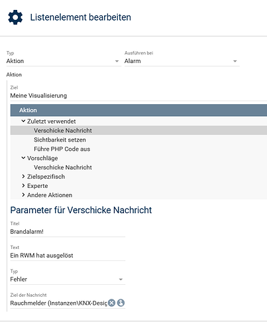The image size is (267, 332).
Task: Click the Ziel der Nachricht field showing Rauchmelder
Action: [58, 303]
